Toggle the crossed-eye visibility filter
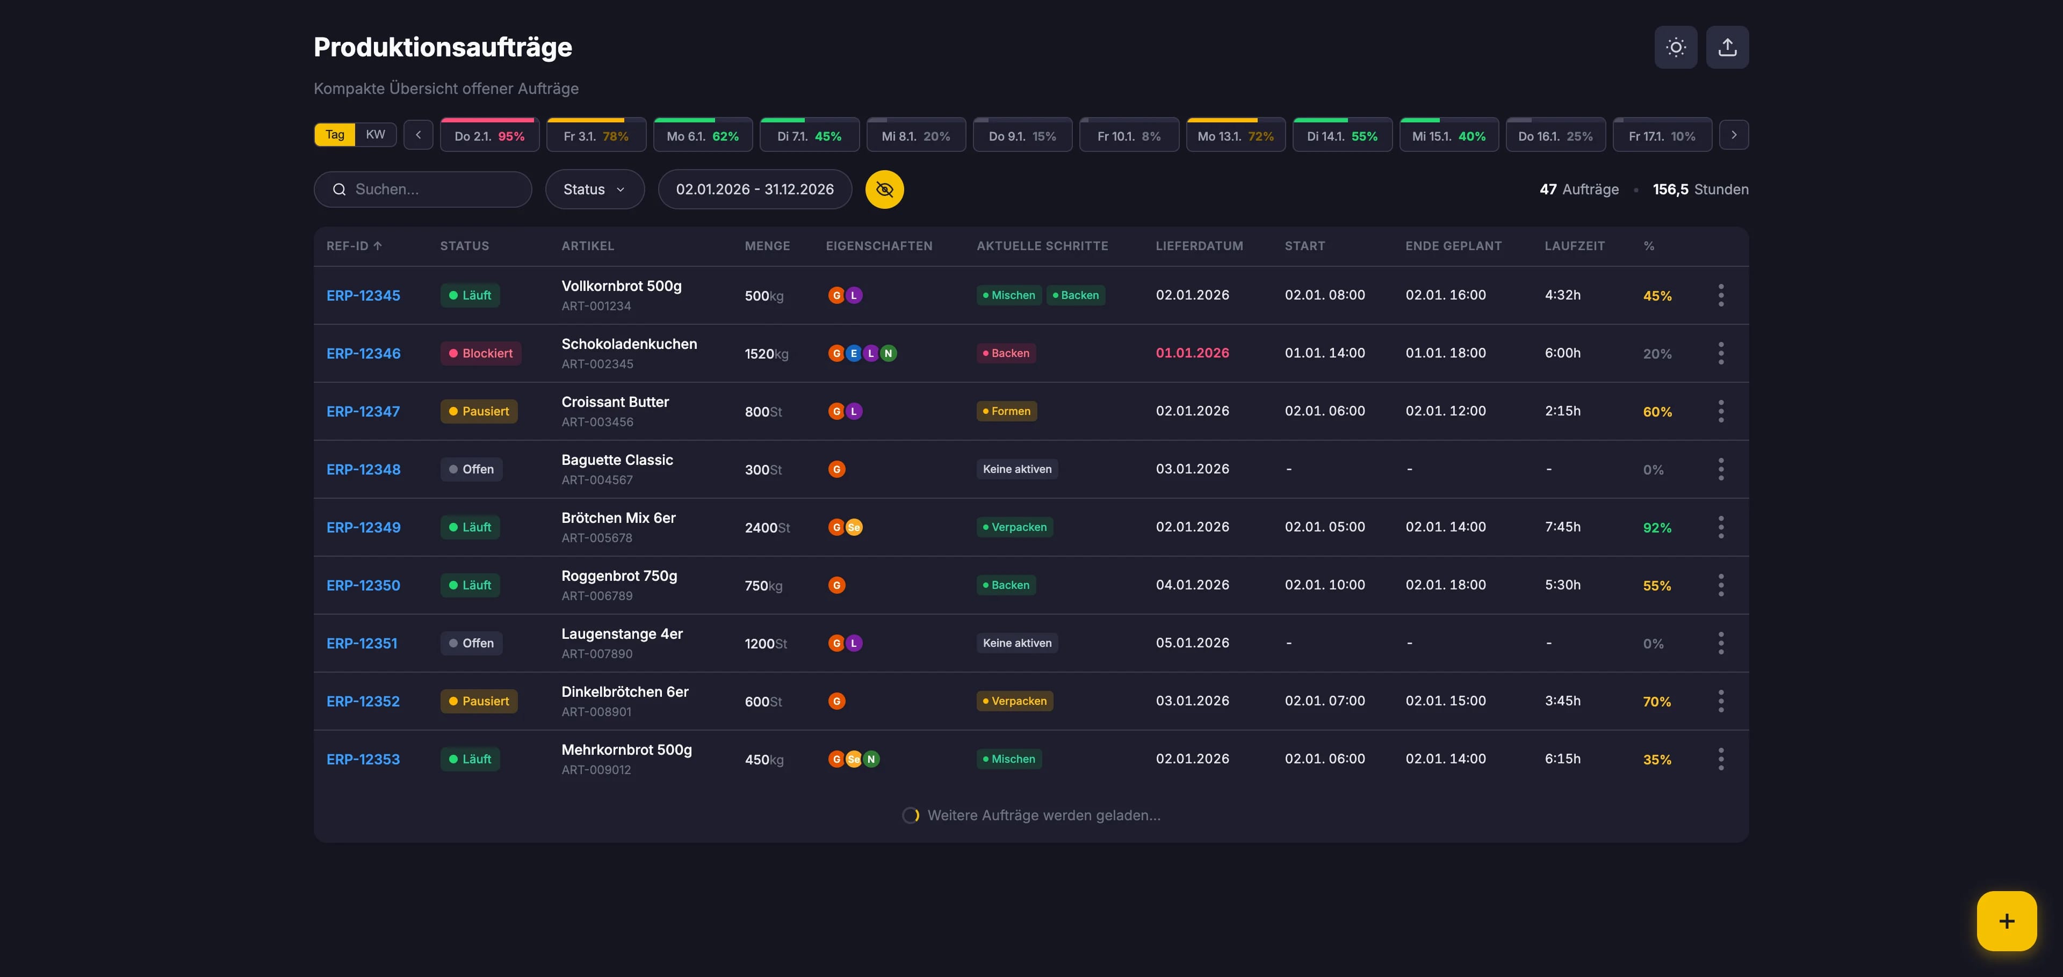Screen dimensions: 2063x977 [x=884, y=189]
